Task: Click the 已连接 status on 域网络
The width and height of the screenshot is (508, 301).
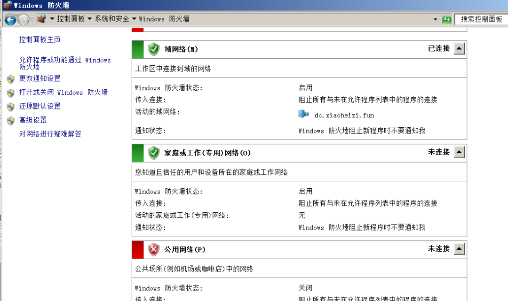Action: [x=439, y=48]
